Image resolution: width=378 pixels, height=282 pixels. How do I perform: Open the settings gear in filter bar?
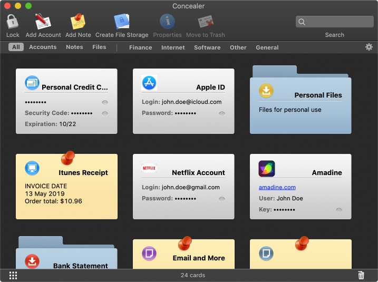point(369,47)
